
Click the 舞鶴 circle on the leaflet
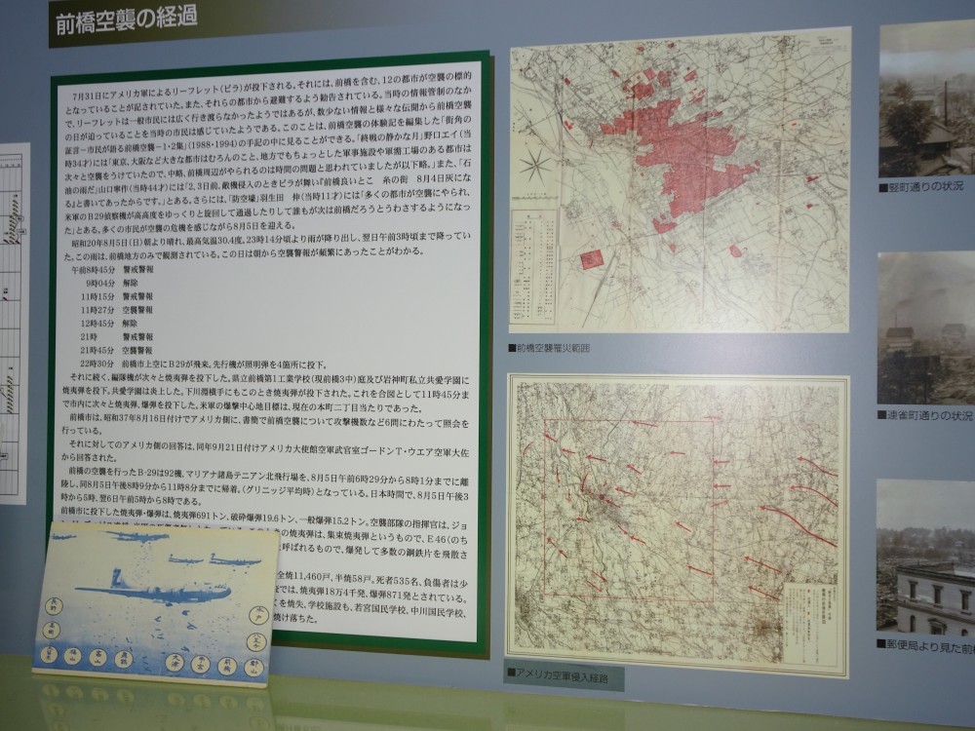[x=124, y=660]
